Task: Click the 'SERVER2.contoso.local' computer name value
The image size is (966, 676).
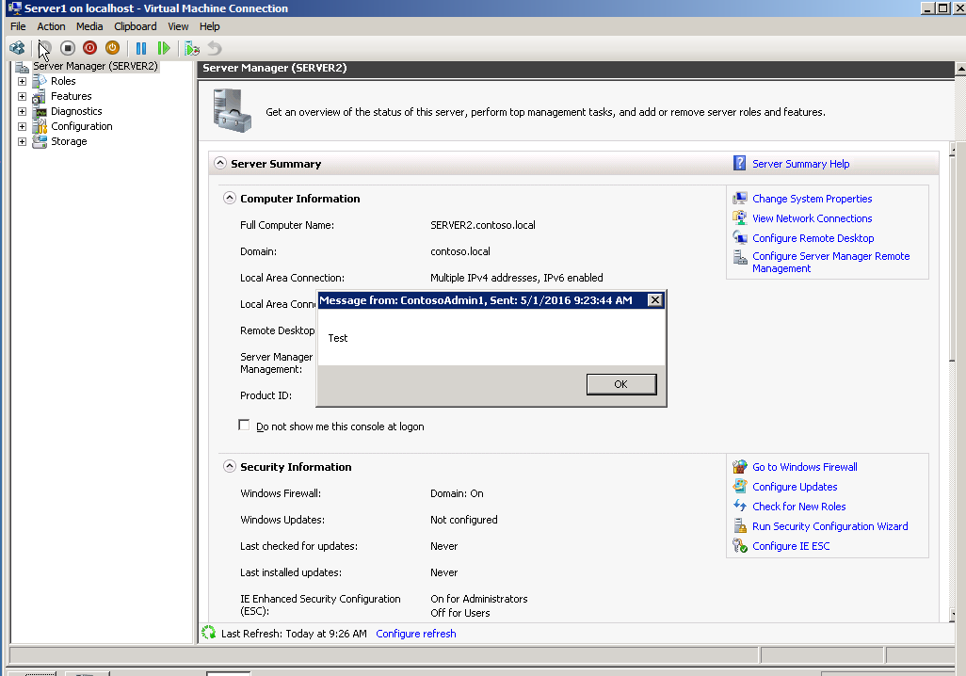Action: tap(483, 225)
